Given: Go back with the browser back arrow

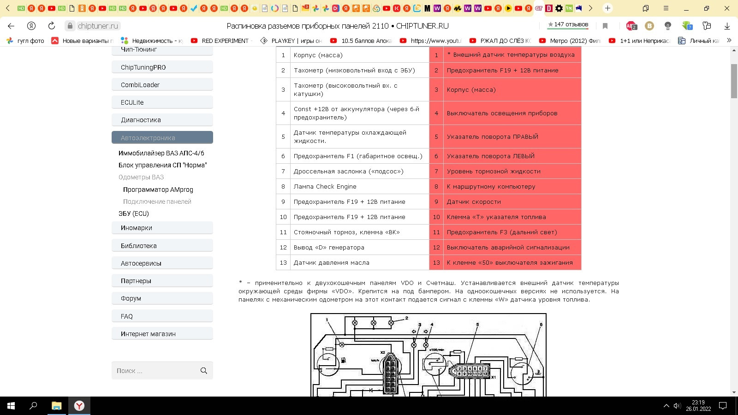Looking at the screenshot, I should tap(11, 26).
